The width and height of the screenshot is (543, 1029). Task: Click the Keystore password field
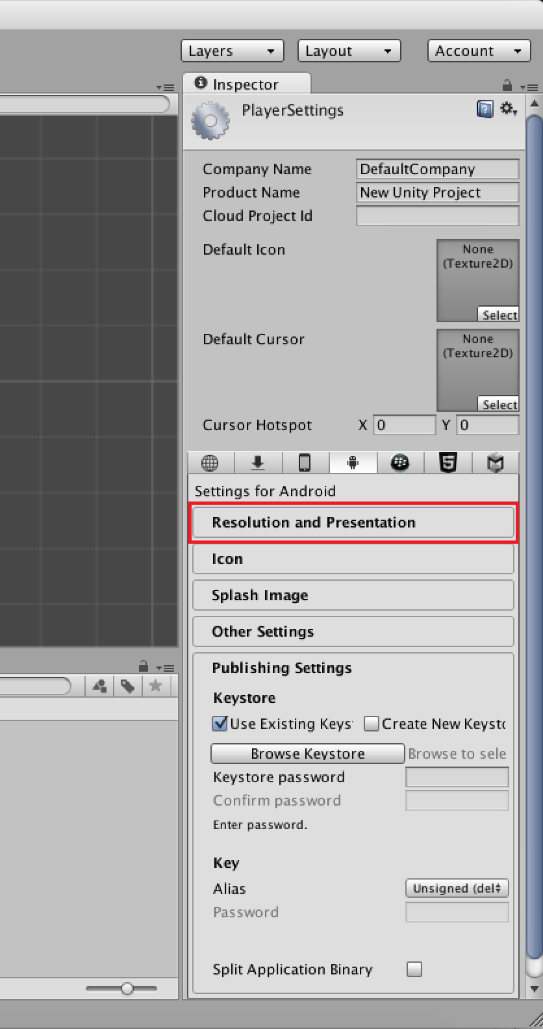tap(457, 777)
